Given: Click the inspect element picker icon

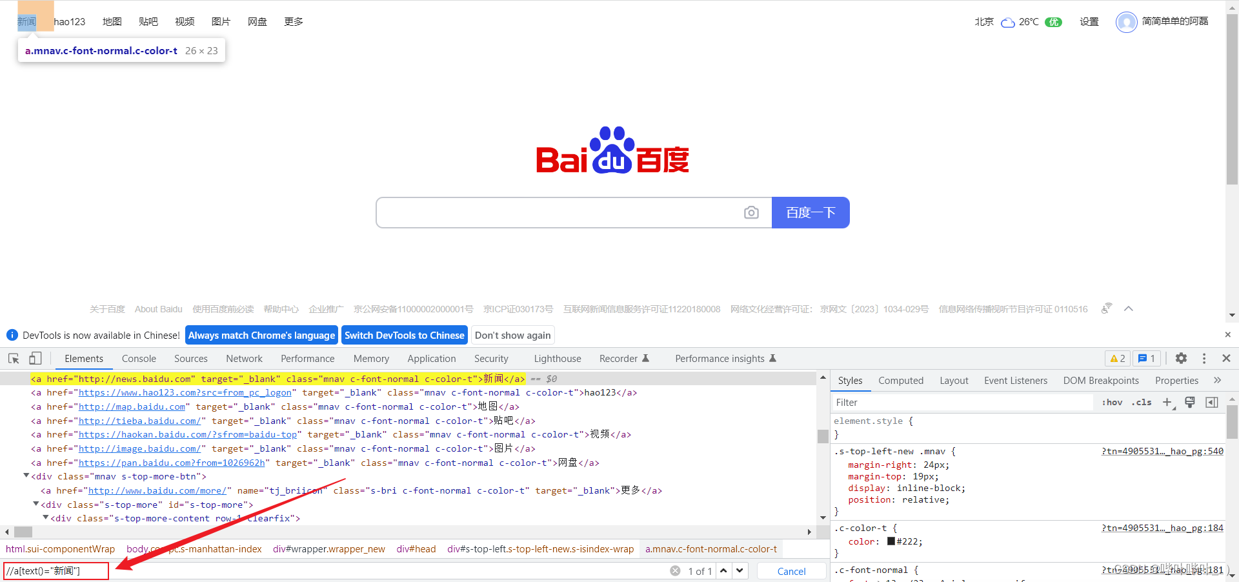Looking at the screenshot, I should tap(14, 359).
